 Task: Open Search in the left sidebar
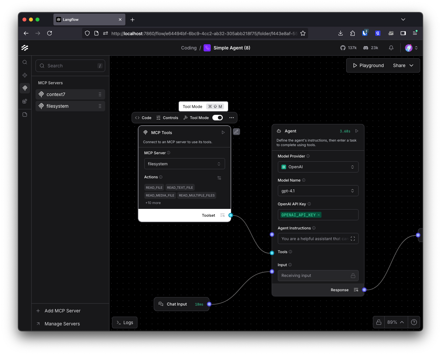24,62
